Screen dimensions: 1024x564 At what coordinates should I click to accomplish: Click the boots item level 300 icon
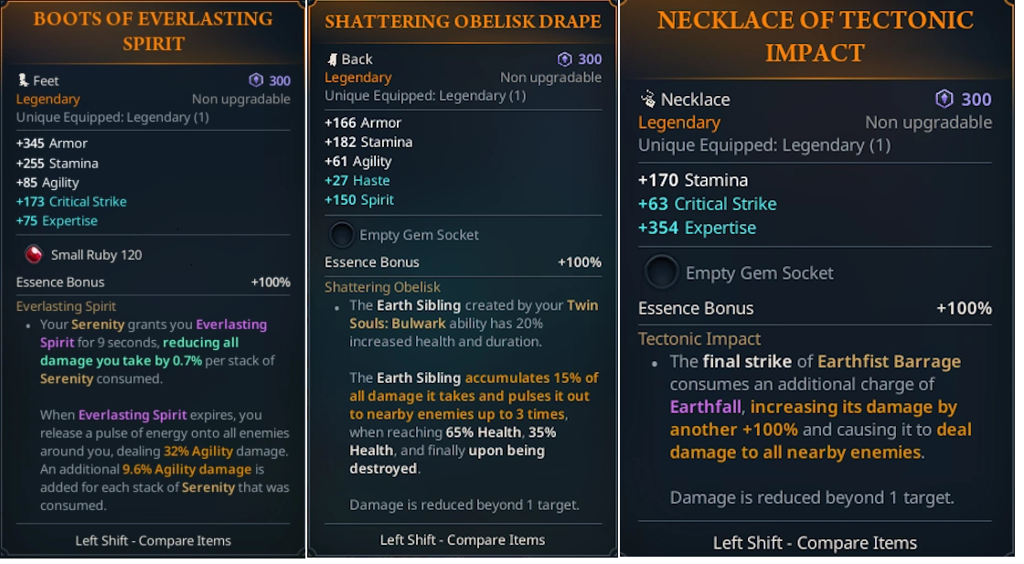point(257,80)
